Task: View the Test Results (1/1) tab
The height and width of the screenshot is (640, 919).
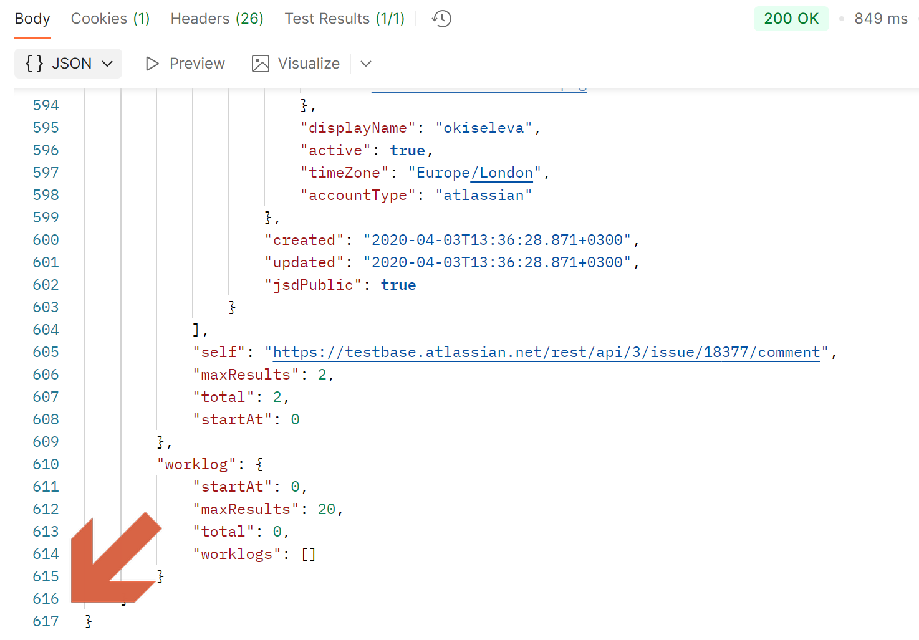Action: click(344, 19)
